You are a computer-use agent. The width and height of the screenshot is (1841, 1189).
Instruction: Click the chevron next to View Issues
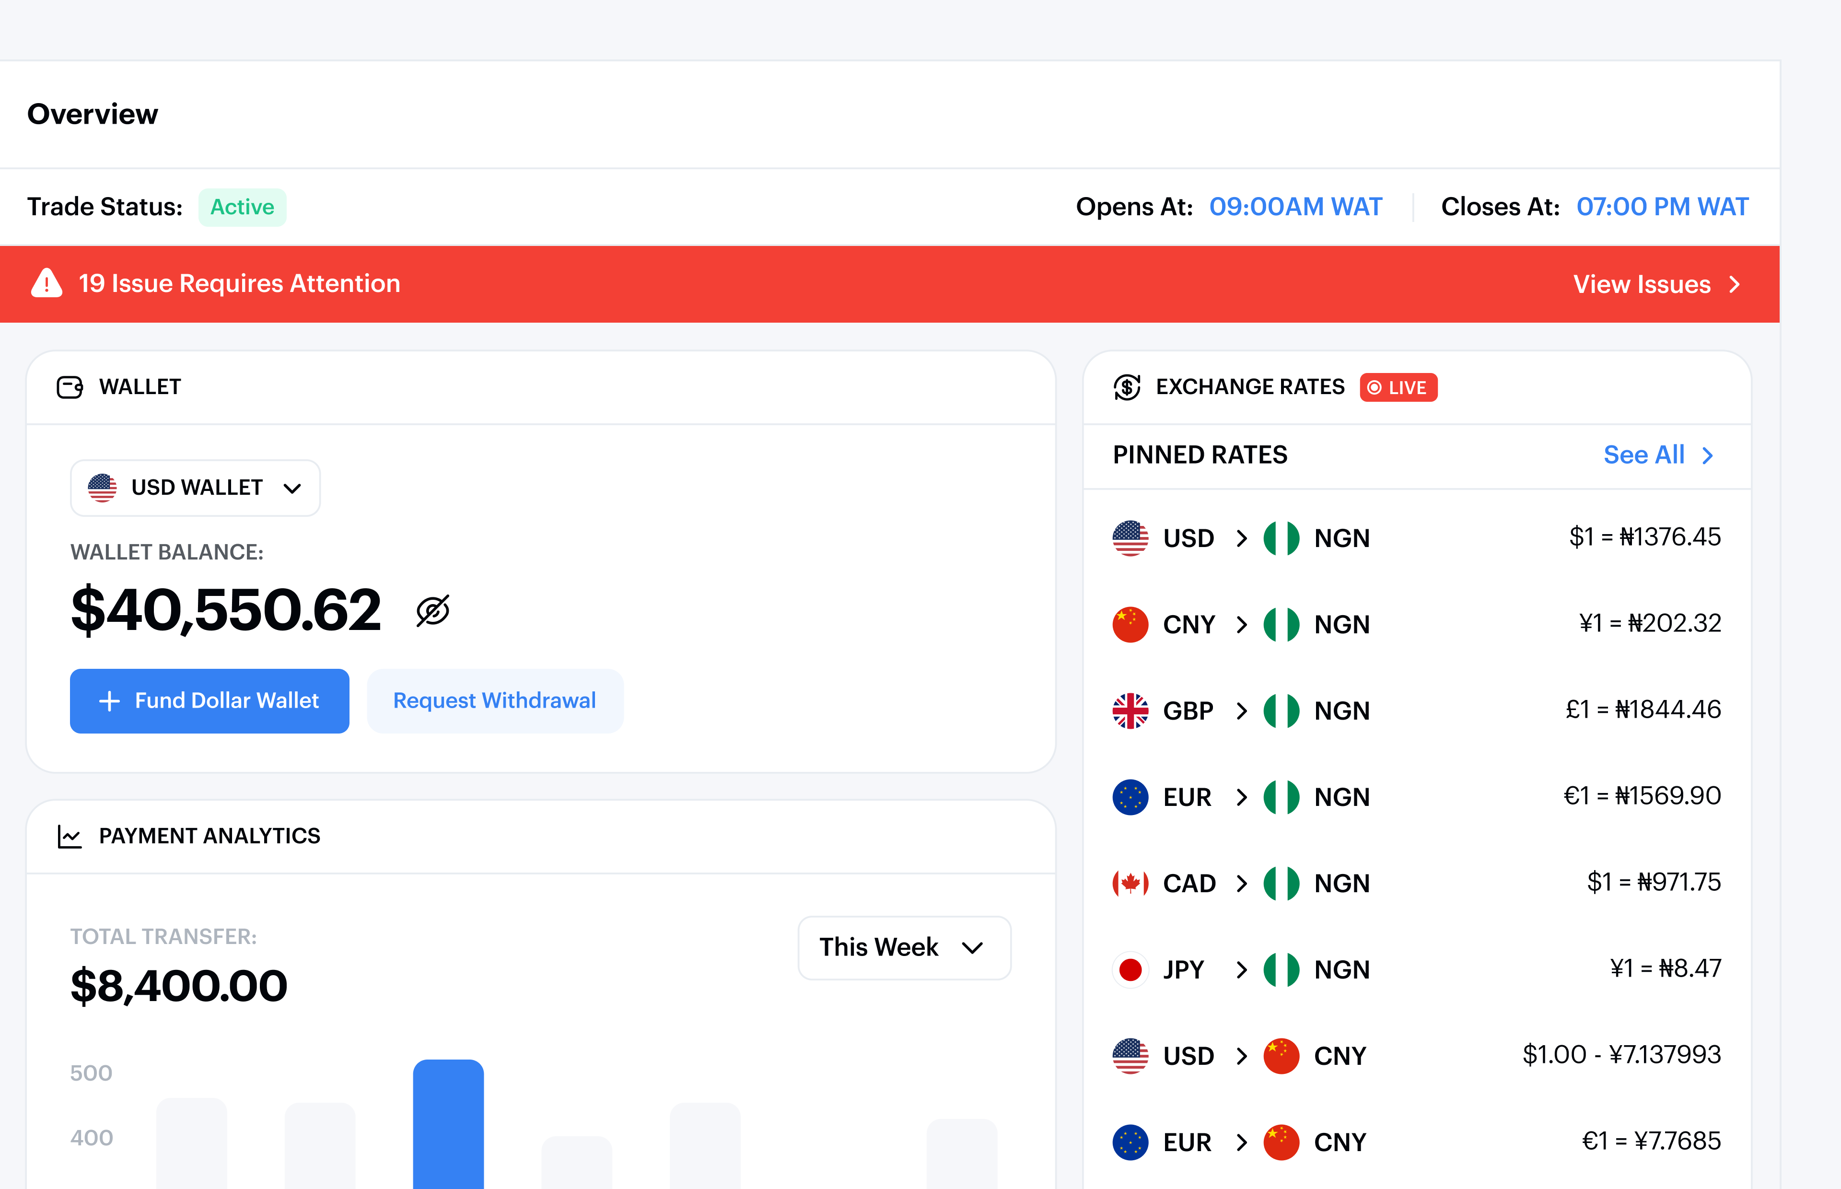tap(1735, 284)
